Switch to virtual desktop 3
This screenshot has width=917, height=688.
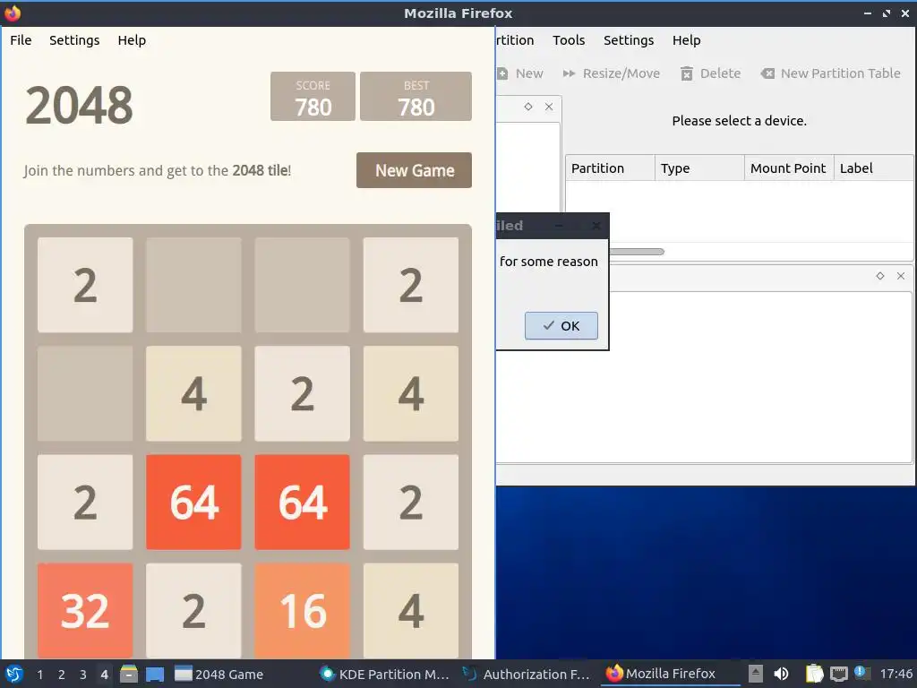pos(83,675)
